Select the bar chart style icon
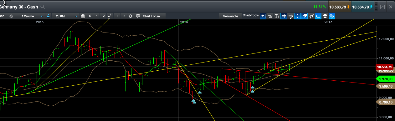Screen dimensions: 395x121 (x=311, y=16)
